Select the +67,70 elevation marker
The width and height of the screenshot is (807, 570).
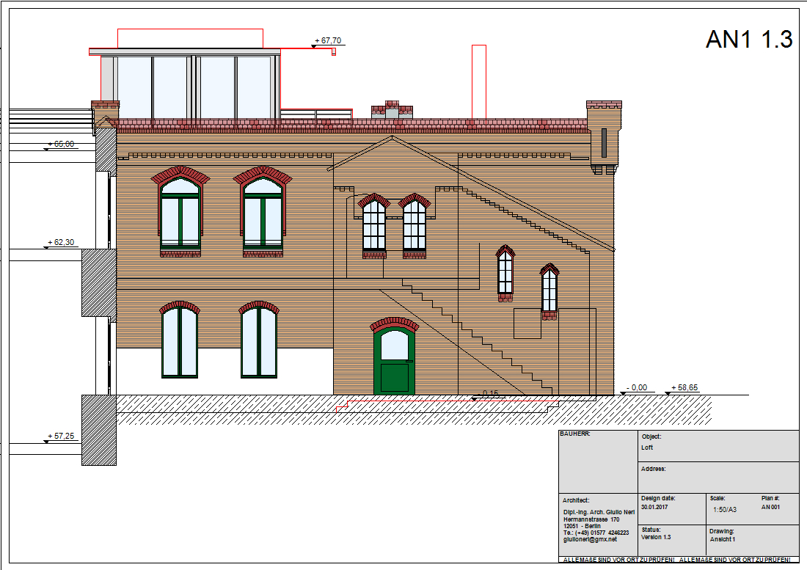327,41
